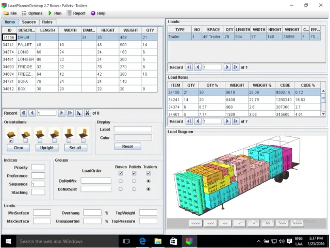This screenshot has height=248, width=330.
Task: Open the Windows Start menu
Action: pos(8,241)
